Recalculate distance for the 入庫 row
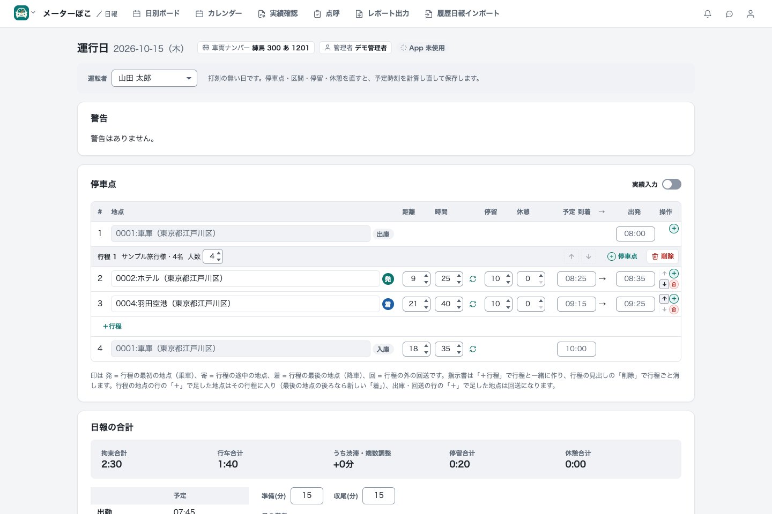Image resolution: width=772 pixels, height=514 pixels. (473, 349)
